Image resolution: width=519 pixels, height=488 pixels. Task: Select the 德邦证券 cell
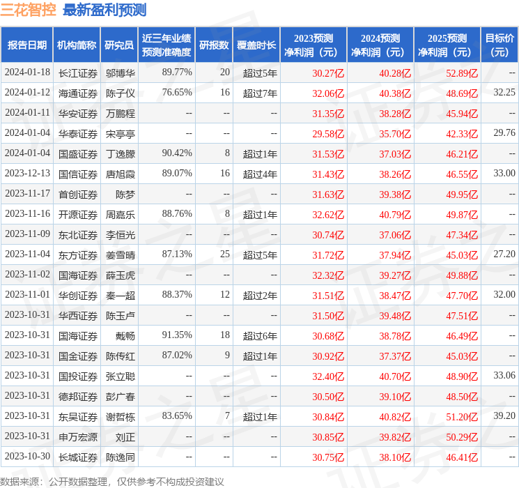click(78, 397)
